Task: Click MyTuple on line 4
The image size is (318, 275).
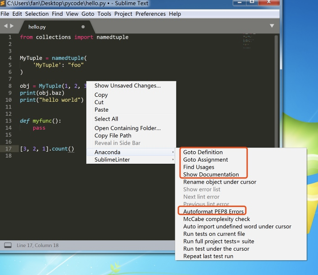Action: coord(31,58)
